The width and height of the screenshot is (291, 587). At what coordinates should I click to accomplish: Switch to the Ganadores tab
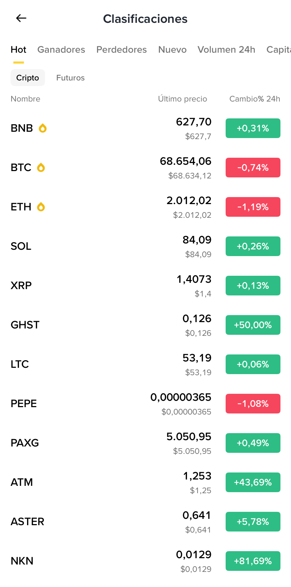(x=61, y=50)
